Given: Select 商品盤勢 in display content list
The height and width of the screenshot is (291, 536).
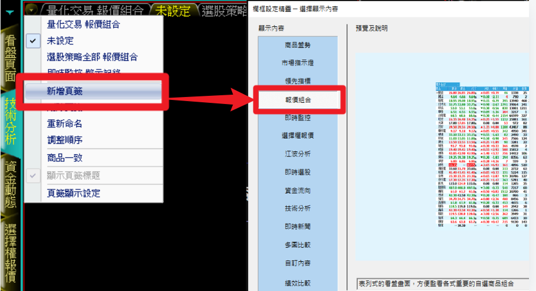Looking at the screenshot, I should point(298,45).
